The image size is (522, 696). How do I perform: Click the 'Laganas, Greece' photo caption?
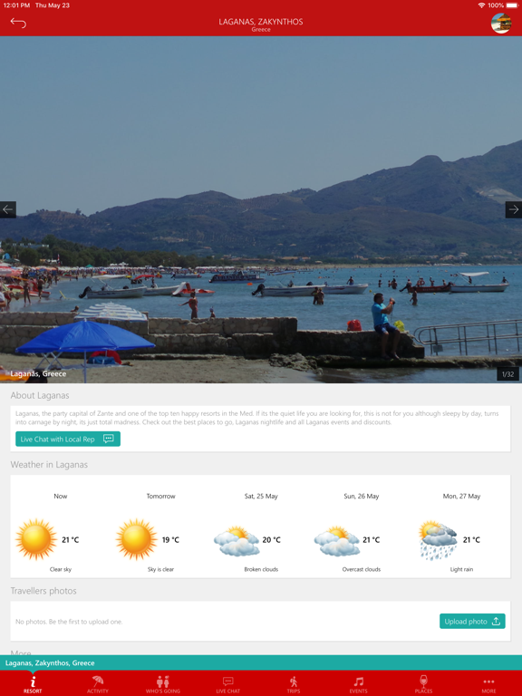click(38, 373)
